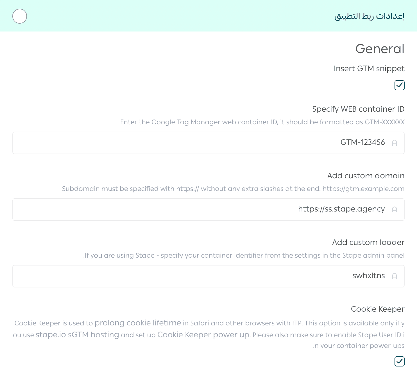Screen dimensions: 417x378
Task: Click the field icon beside swhxltns
Action: pos(395,276)
